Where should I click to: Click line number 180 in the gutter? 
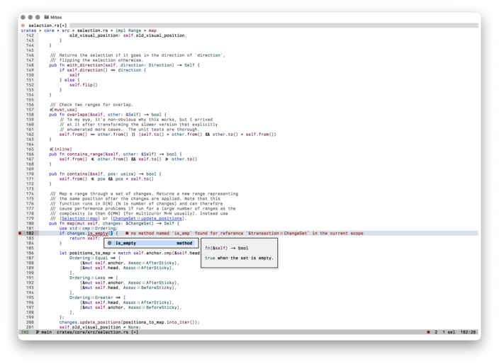tap(30, 224)
